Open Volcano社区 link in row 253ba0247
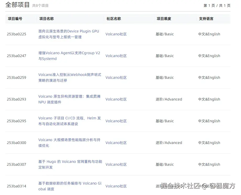241x195 pixels. pos(116,56)
